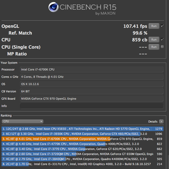The width and height of the screenshot is (169, 169).
Task: Click the OpenGL score 107.41 fps
Action: [x=135, y=26]
